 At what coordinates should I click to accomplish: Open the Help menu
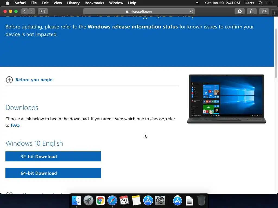click(x=132, y=3)
